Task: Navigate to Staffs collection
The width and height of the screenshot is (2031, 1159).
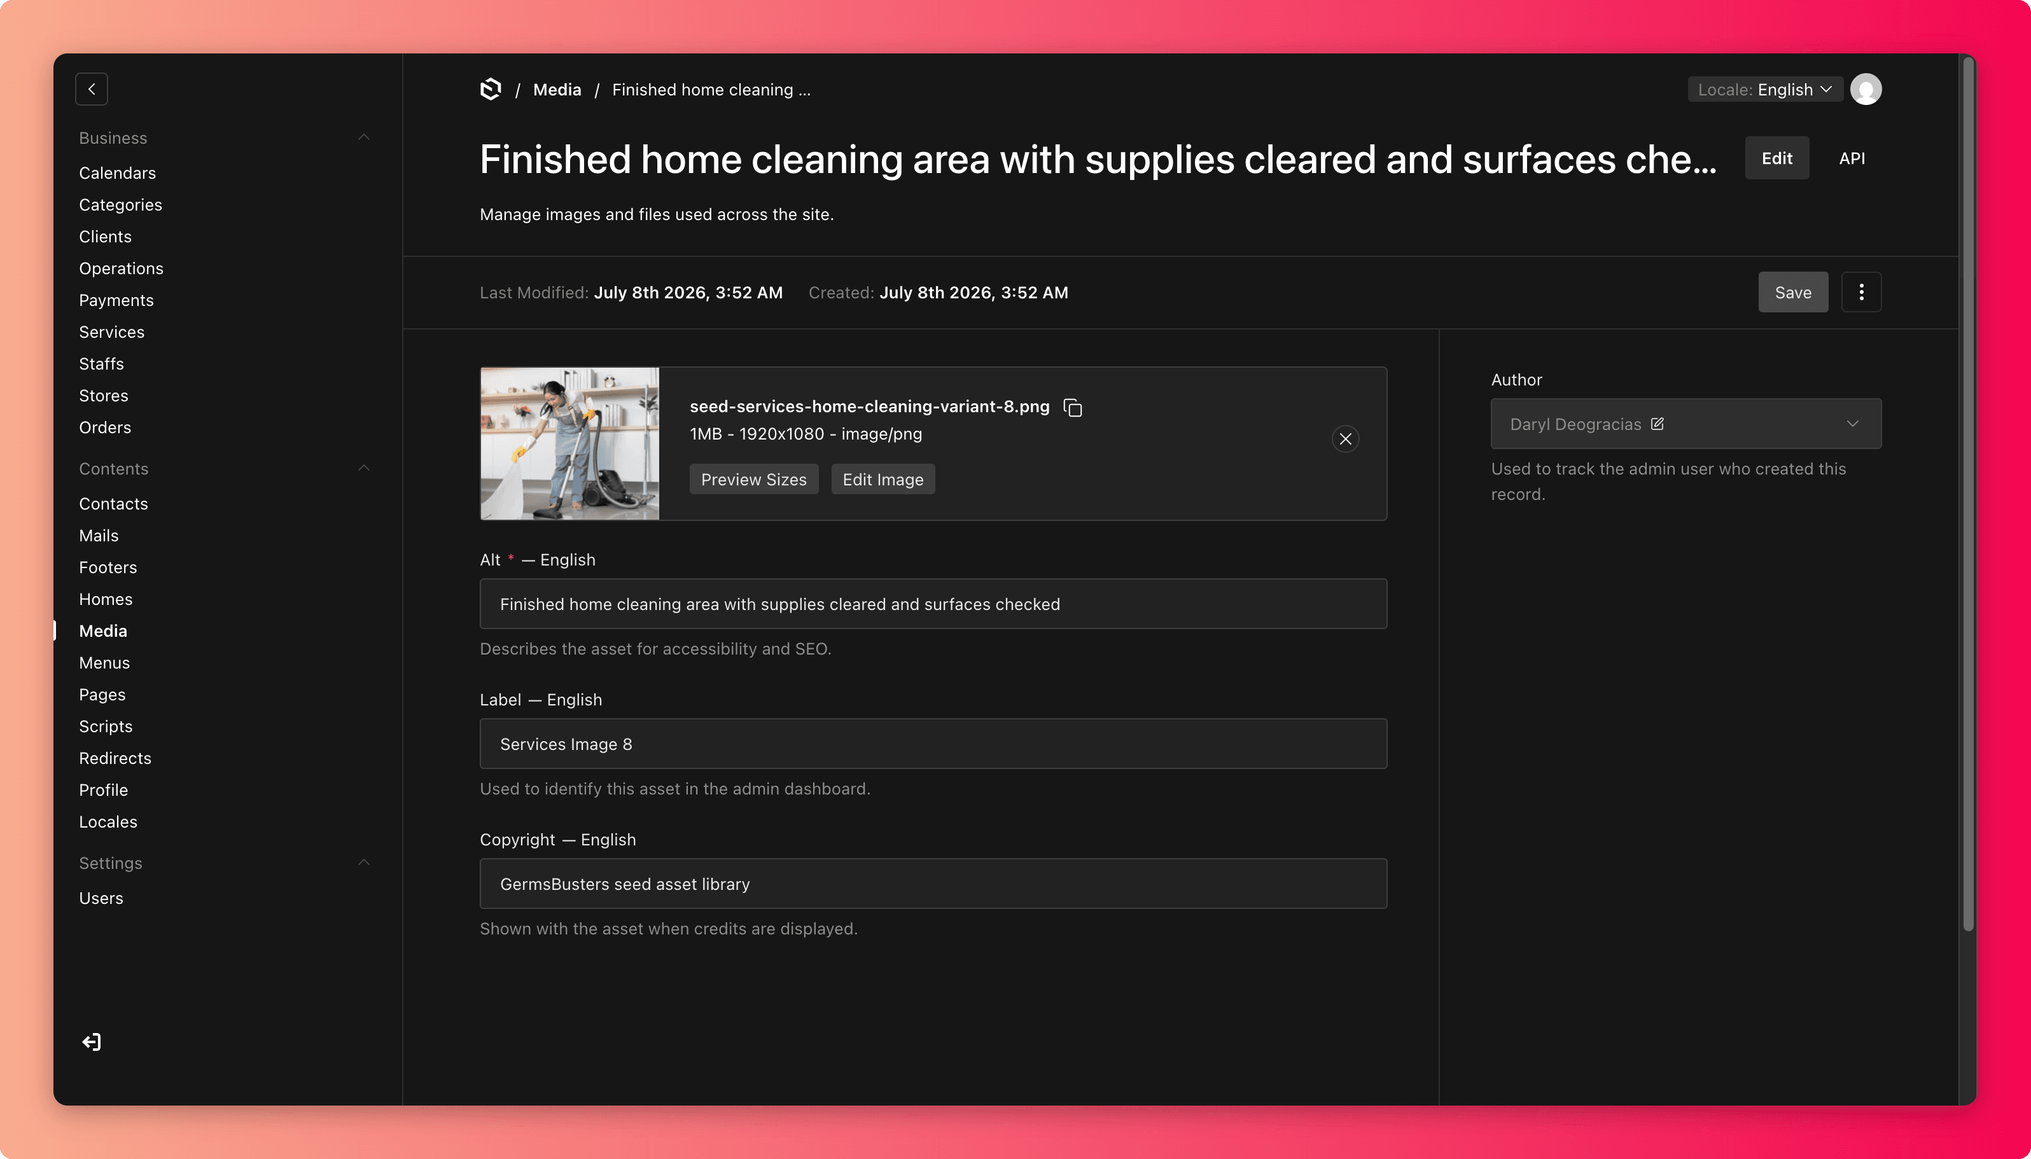Action: click(x=101, y=364)
